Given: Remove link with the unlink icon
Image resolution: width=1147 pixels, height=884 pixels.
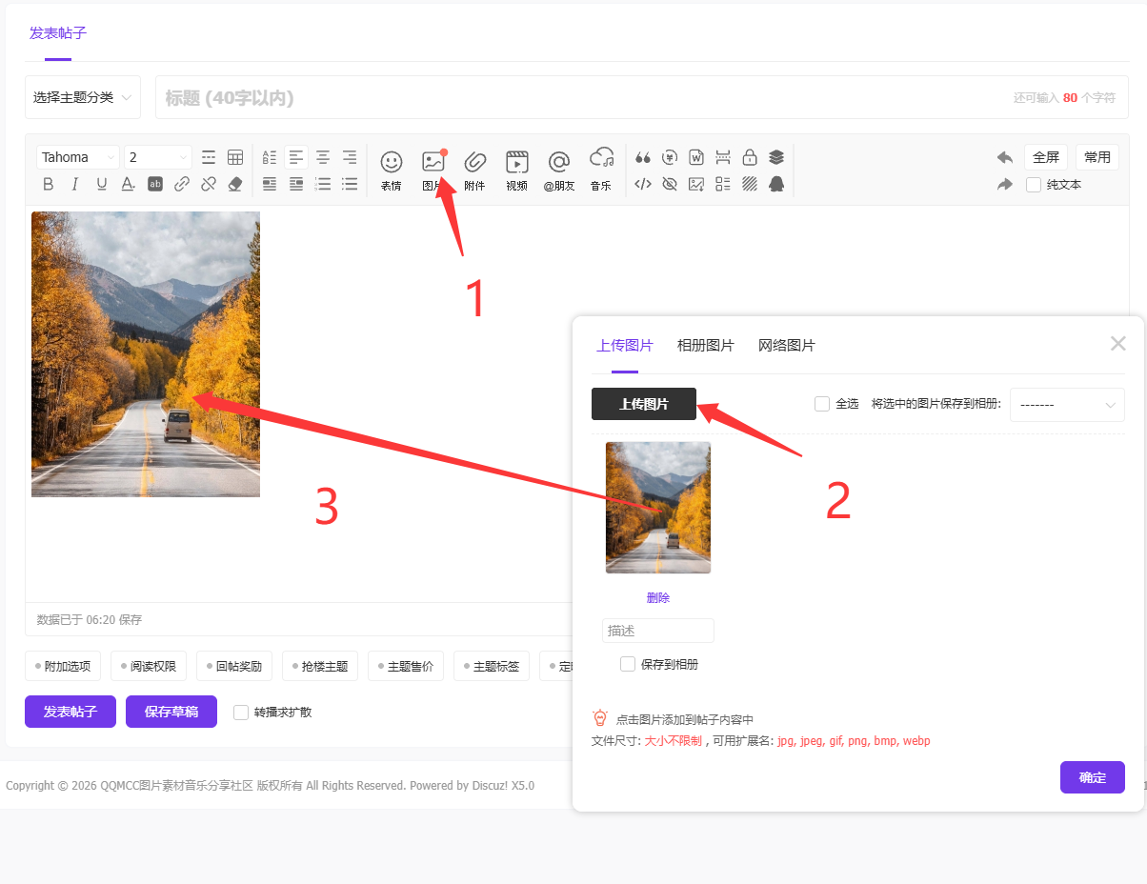Looking at the screenshot, I should point(209,184).
